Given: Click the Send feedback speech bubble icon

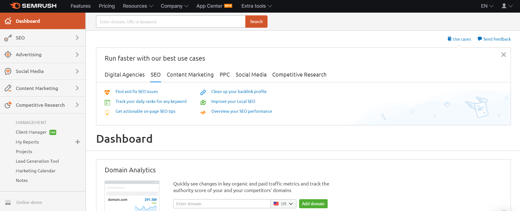Looking at the screenshot, I should click(480, 39).
